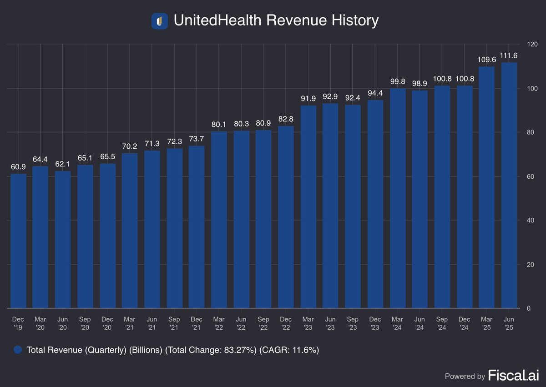Click the x-axis label Dec '19

point(18,323)
